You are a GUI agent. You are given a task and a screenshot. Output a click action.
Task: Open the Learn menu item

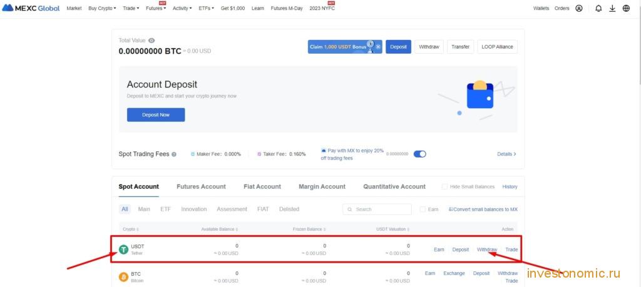pos(257,8)
